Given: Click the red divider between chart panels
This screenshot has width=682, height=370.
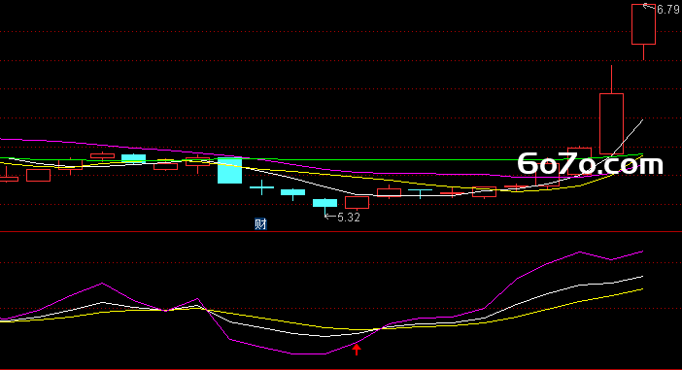Looking at the screenshot, I should click(341, 232).
